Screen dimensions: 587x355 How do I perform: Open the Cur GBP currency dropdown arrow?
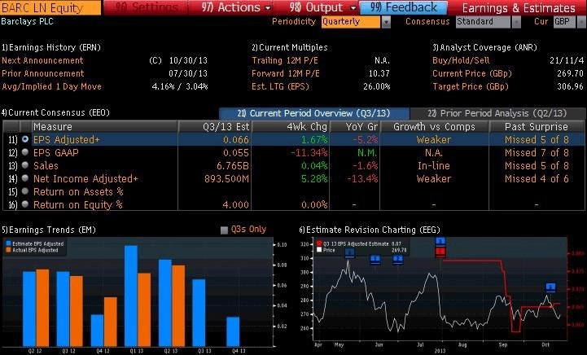[581, 22]
